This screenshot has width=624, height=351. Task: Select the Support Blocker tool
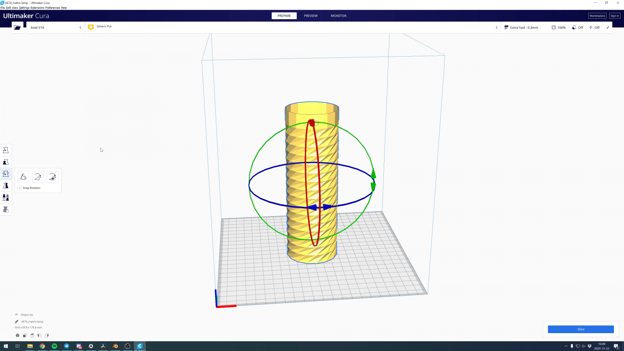pos(6,209)
